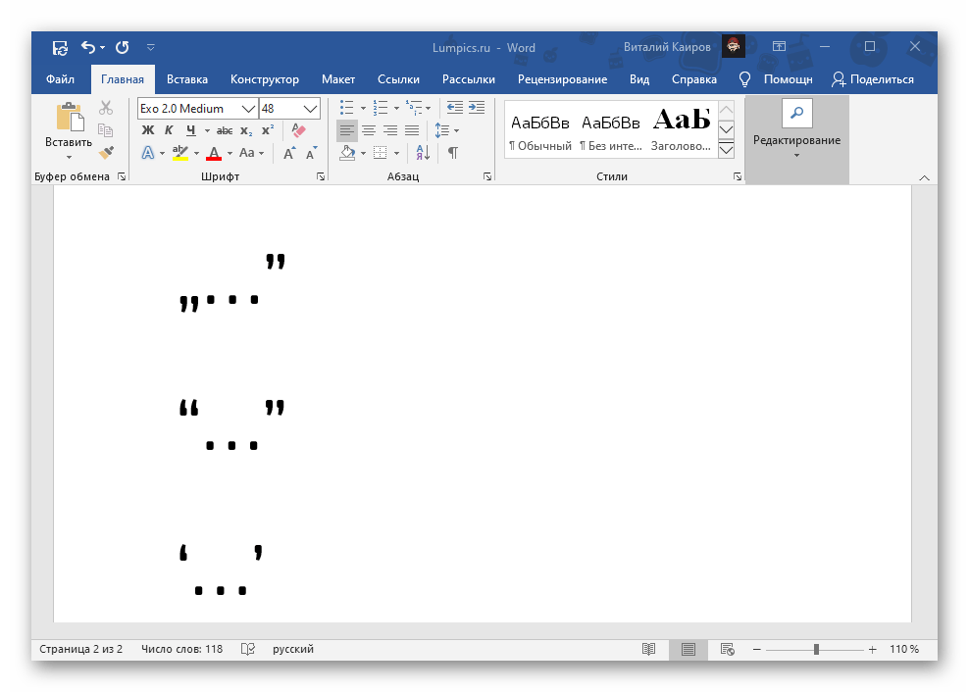The image size is (969, 692).
Task: Click the Save icon in the title bar
Action: coord(60,47)
